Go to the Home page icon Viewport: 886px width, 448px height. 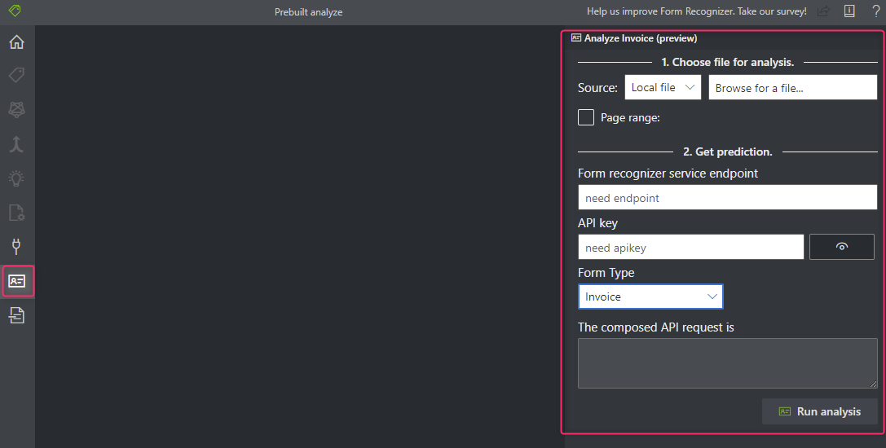[x=16, y=42]
